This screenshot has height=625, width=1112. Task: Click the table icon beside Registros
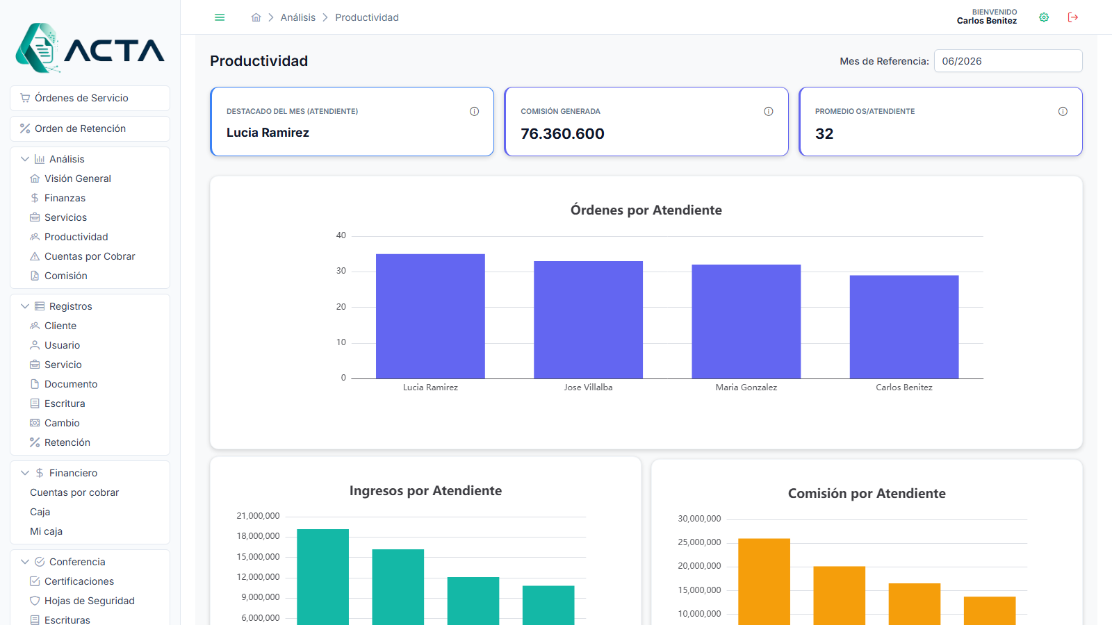tap(40, 306)
